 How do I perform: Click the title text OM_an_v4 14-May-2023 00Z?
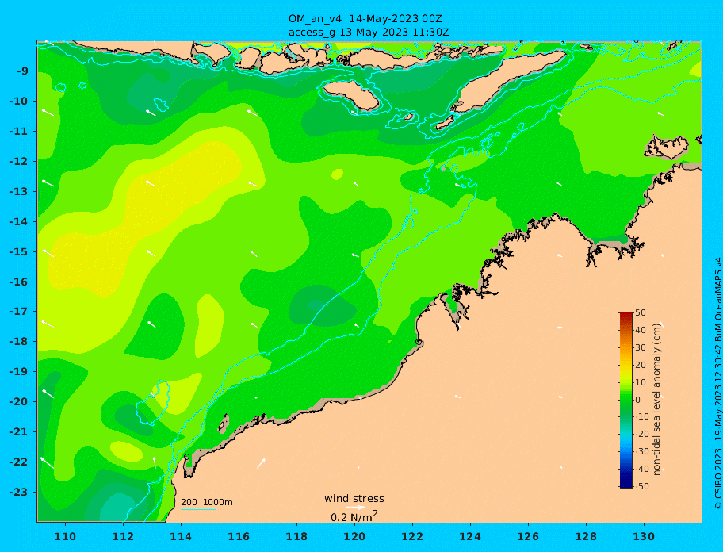[x=365, y=19]
